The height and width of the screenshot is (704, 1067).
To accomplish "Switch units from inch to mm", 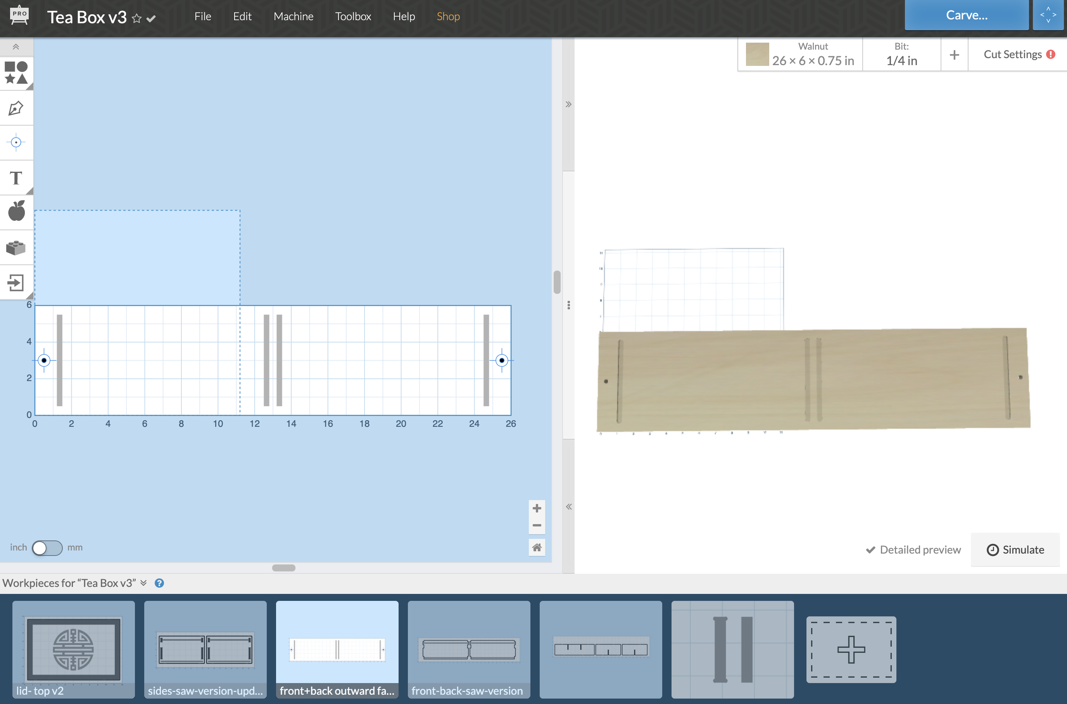I will point(47,548).
